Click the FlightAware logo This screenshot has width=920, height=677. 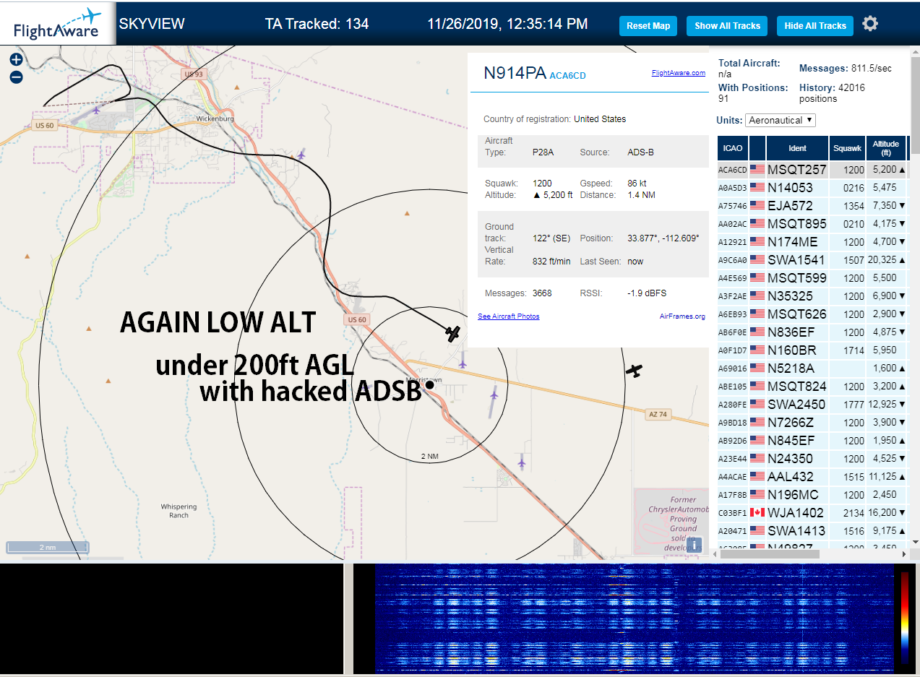pyautogui.click(x=58, y=24)
